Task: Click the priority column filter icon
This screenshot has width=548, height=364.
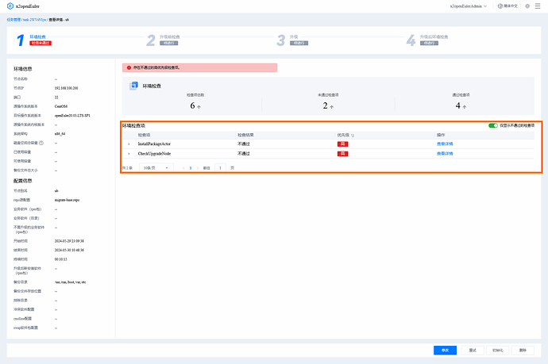Action: click(353, 136)
